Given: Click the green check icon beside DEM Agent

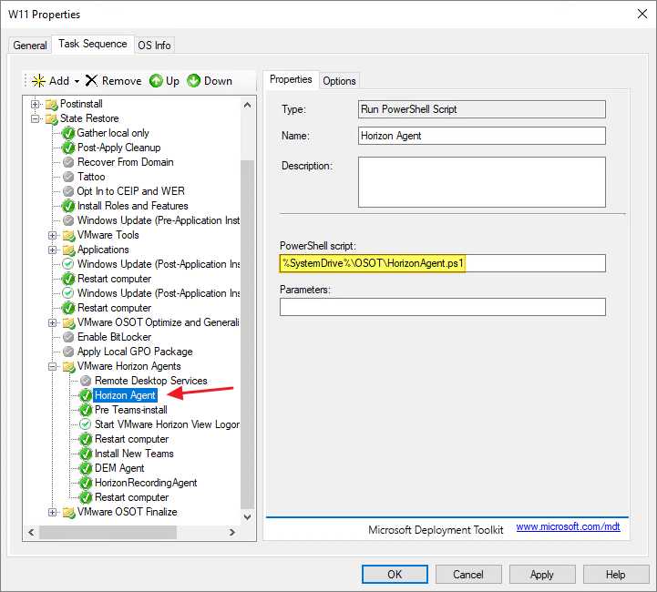Looking at the screenshot, I should [x=86, y=468].
